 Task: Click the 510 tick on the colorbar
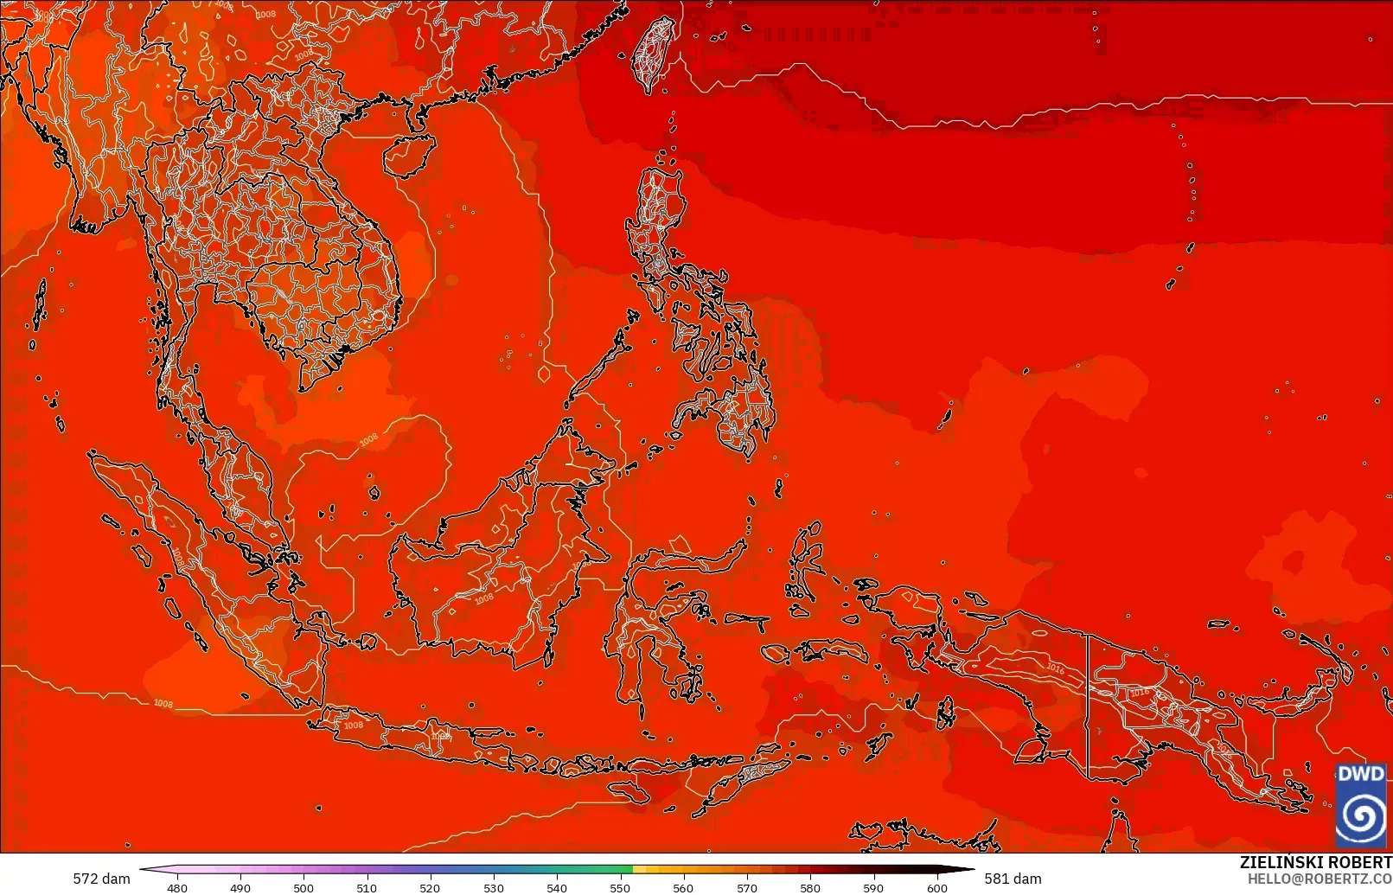(367, 888)
